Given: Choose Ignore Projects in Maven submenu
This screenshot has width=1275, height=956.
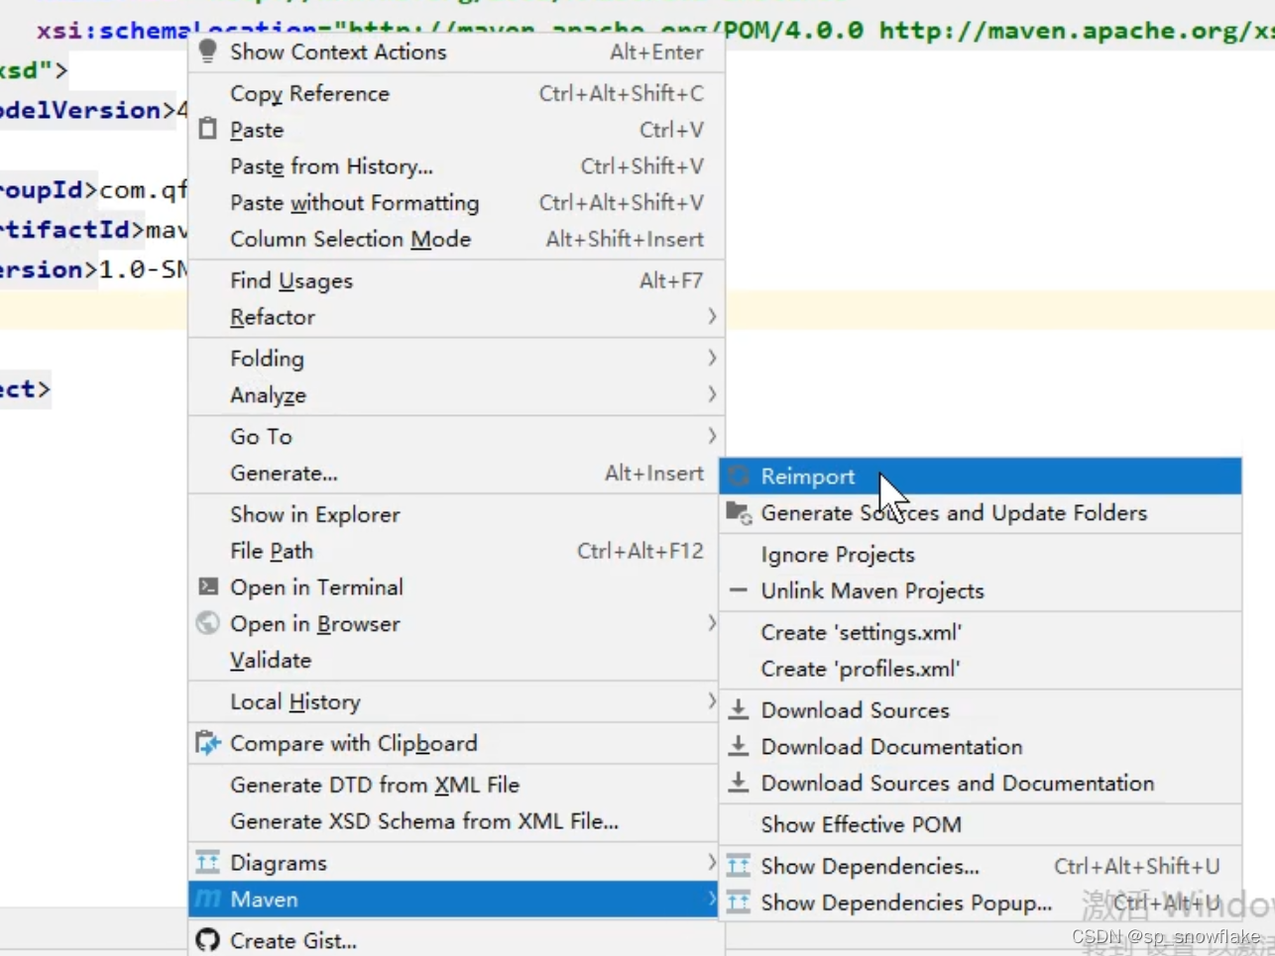Looking at the screenshot, I should tap(981, 554).
